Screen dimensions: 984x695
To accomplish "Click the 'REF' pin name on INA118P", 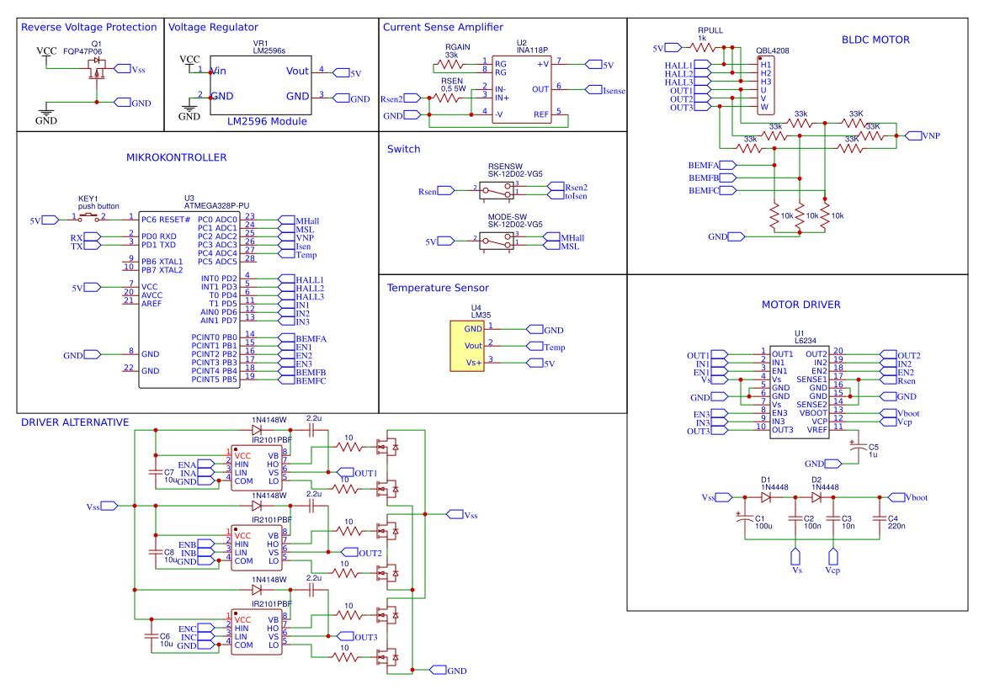I will pos(541,114).
